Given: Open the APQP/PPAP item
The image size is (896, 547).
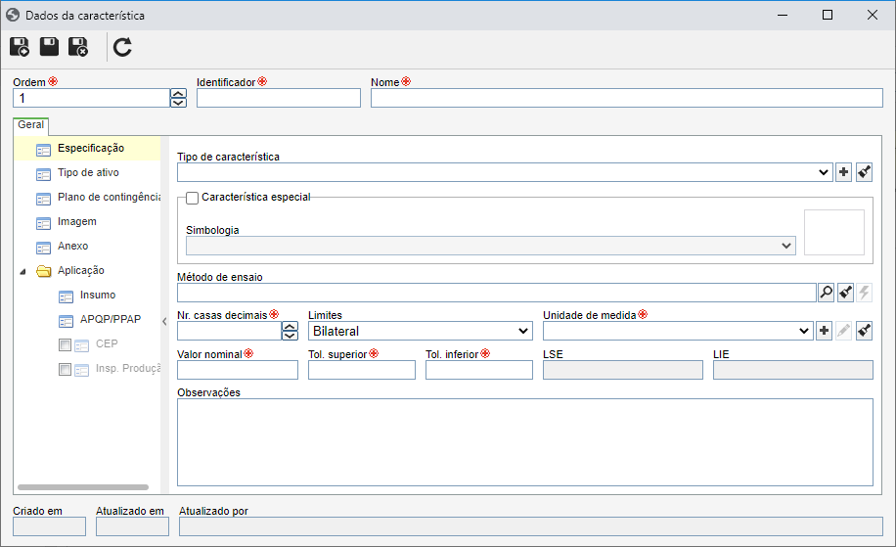Looking at the screenshot, I should coord(111,320).
